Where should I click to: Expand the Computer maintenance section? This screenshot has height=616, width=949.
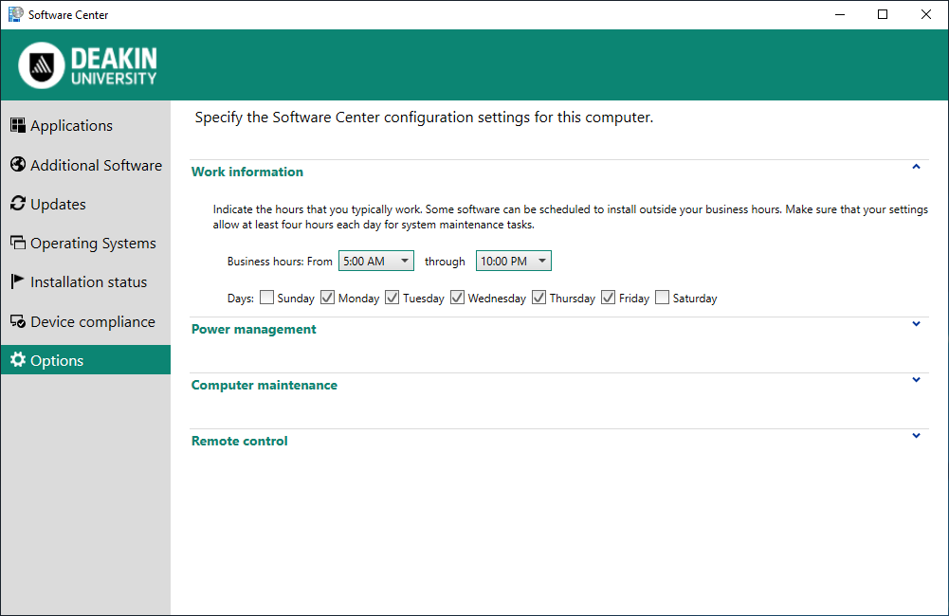coord(916,379)
